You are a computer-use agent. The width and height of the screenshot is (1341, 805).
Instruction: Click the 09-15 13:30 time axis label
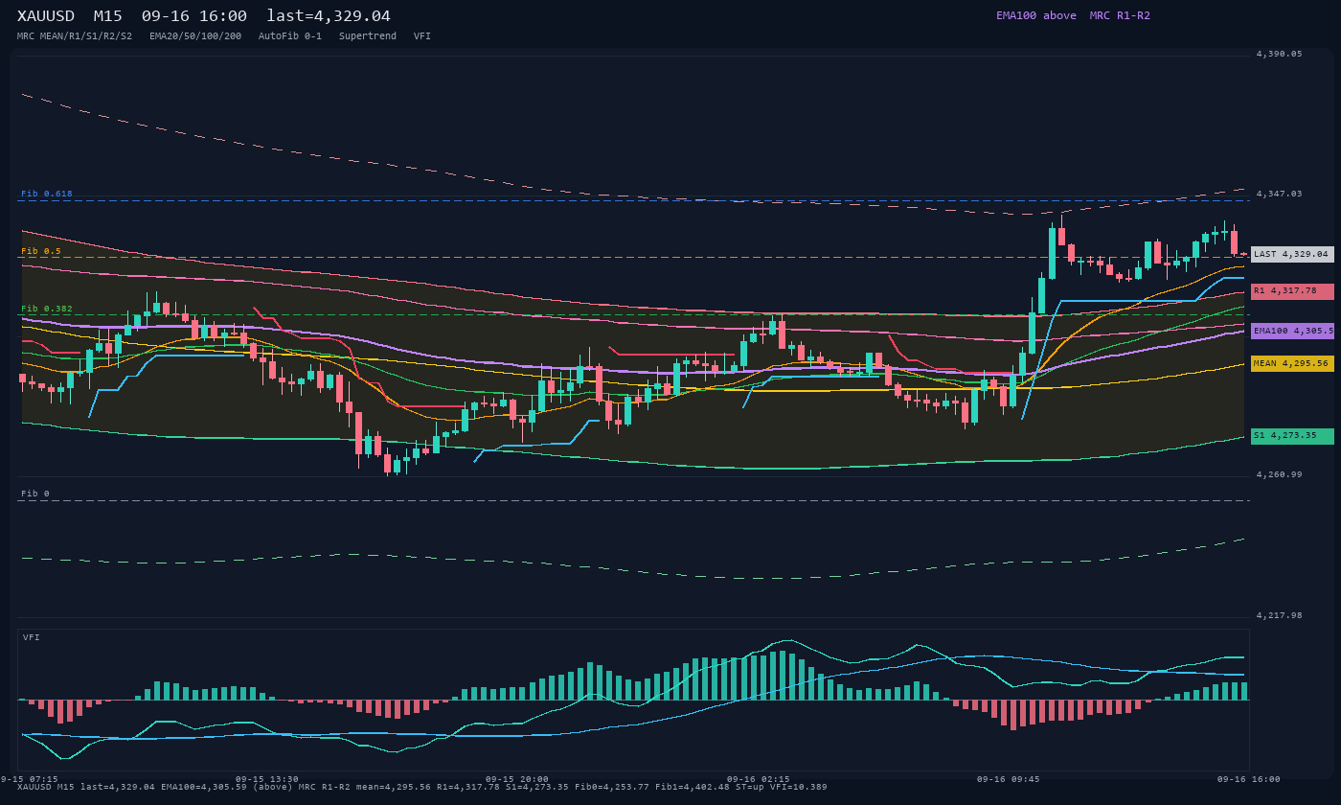click(267, 779)
